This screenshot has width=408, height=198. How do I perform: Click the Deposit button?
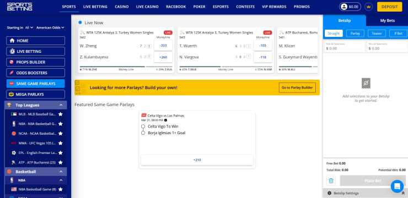389,7
